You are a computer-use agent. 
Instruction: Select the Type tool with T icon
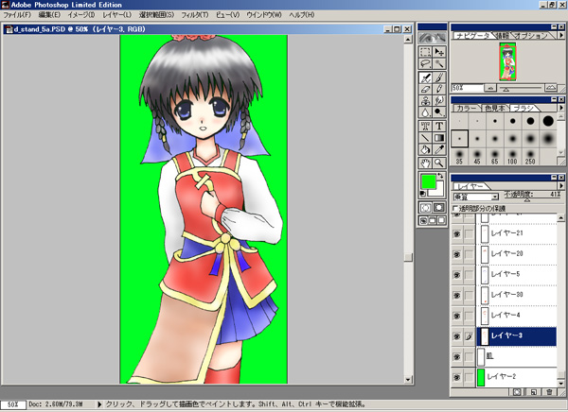coord(439,126)
